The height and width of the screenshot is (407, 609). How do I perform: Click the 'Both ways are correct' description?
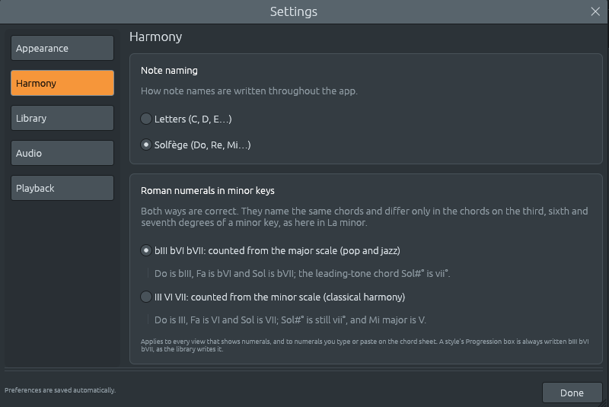[x=364, y=217]
